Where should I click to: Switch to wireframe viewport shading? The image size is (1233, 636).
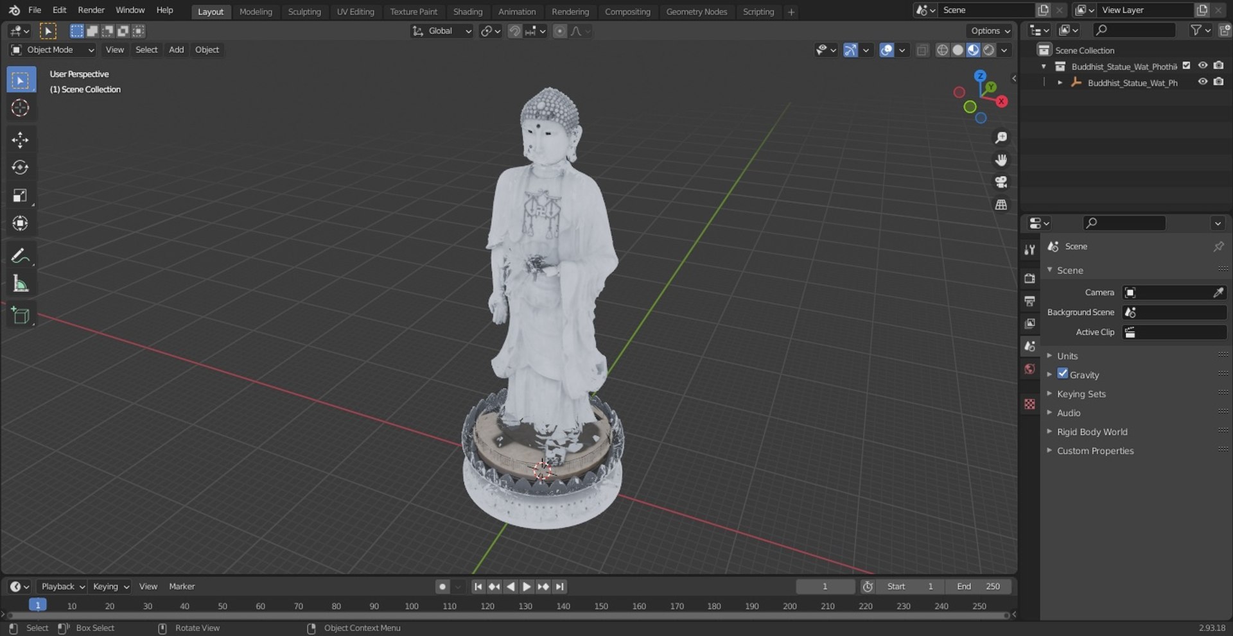click(x=942, y=50)
